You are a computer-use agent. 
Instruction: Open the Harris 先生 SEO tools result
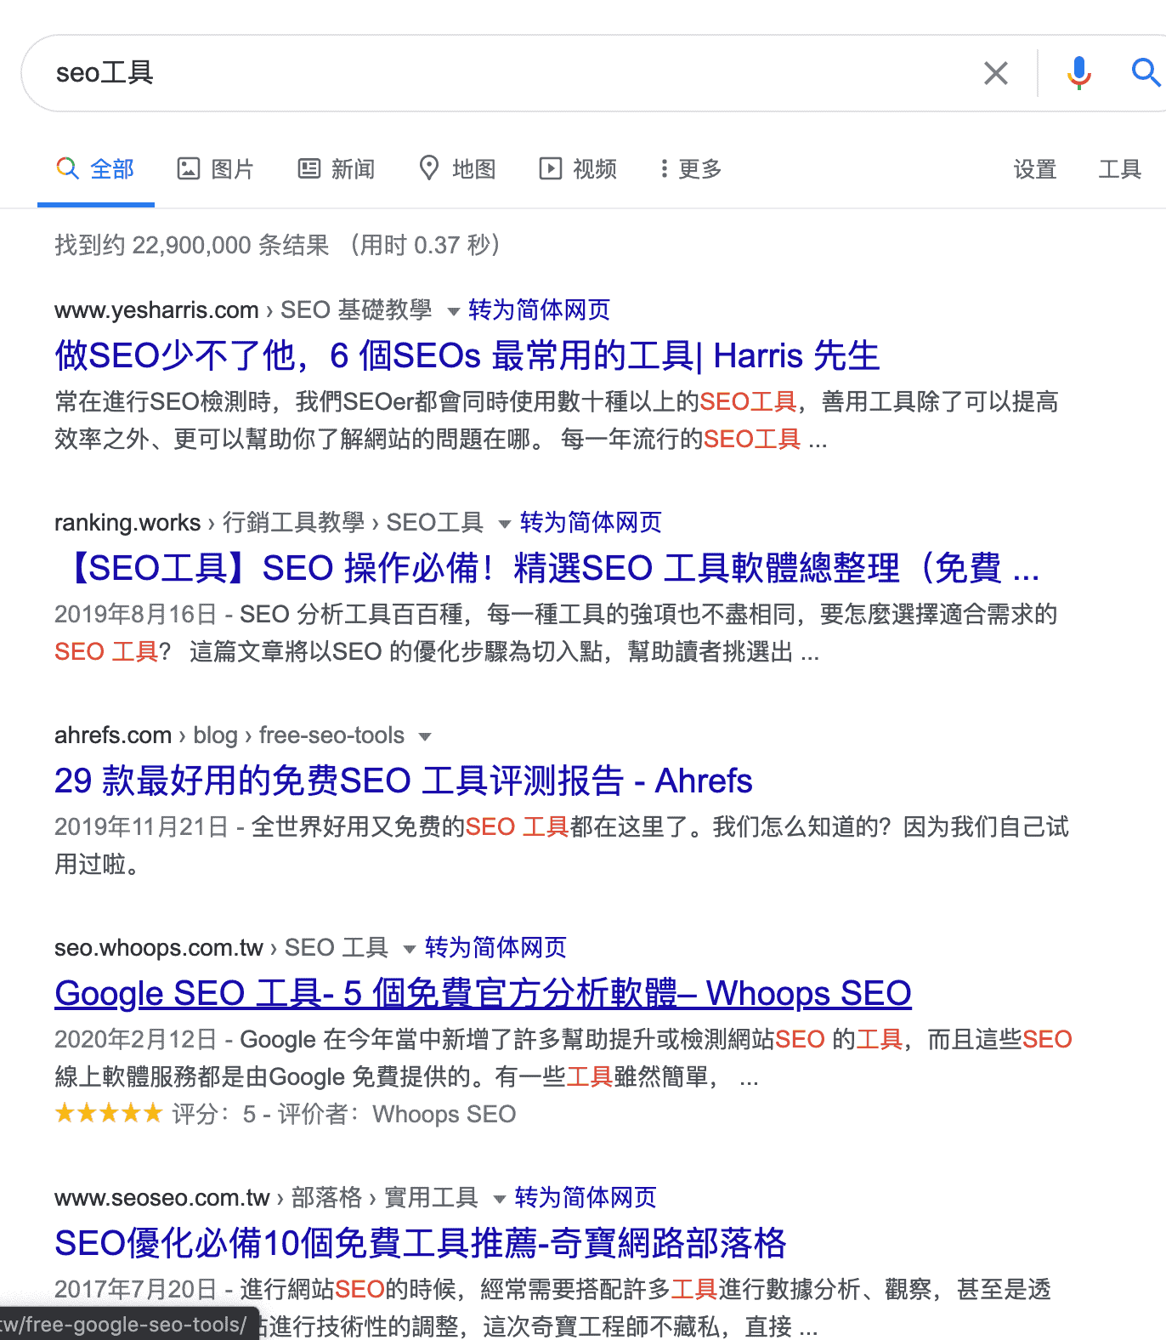click(x=467, y=355)
